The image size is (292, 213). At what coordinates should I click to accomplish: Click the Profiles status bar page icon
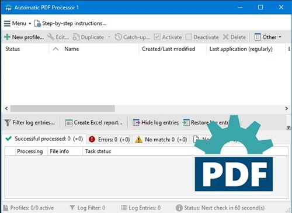point(6,208)
